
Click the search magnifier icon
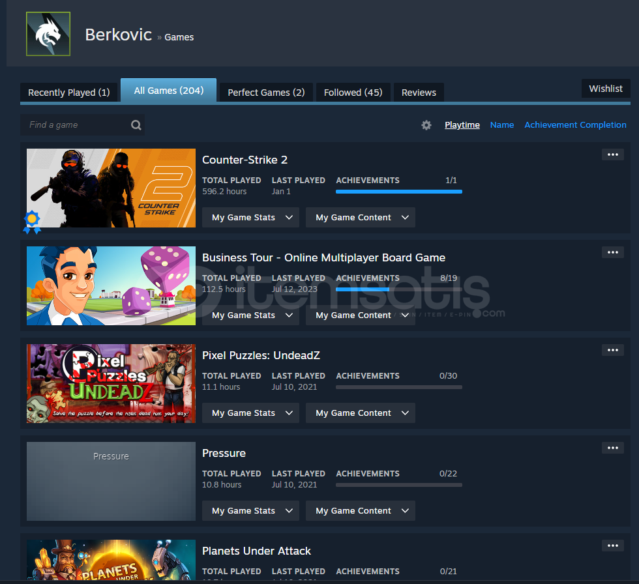[136, 125]
